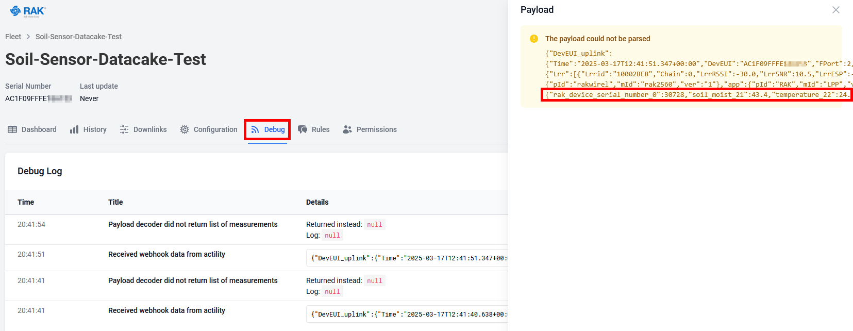Open the Rules tab
Image resolution: width=853 pixels, height=331 pixels.
[314, 129]
